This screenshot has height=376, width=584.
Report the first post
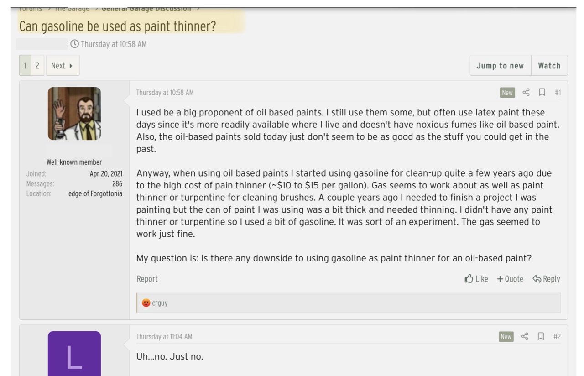[x=147, y=279]
